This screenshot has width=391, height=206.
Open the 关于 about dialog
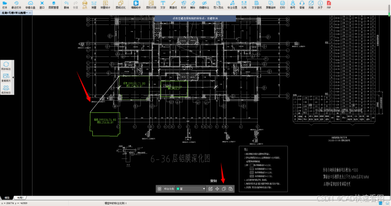coord(320,5)
